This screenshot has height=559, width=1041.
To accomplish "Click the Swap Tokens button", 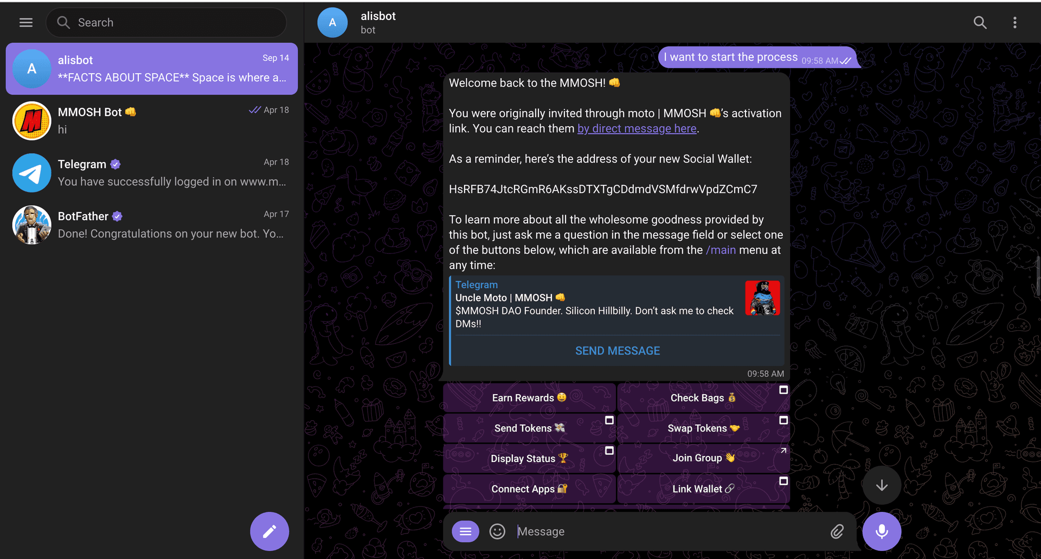I will coord(703,428).
